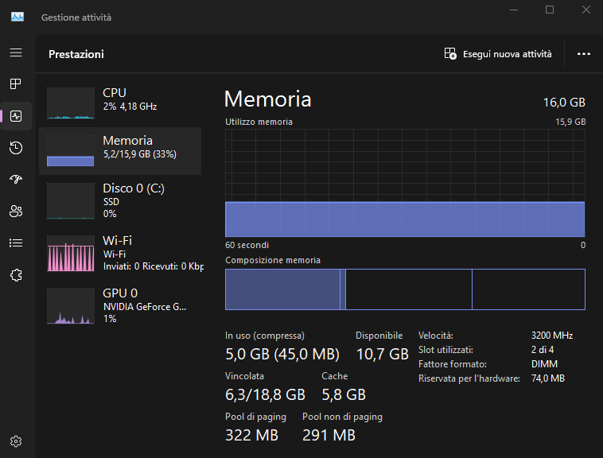Open the App history sidebar icon
The image size is (603, 458).
[16, 147]
